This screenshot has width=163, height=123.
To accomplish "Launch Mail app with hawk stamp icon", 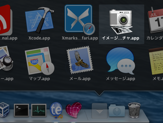I will 80,60.
